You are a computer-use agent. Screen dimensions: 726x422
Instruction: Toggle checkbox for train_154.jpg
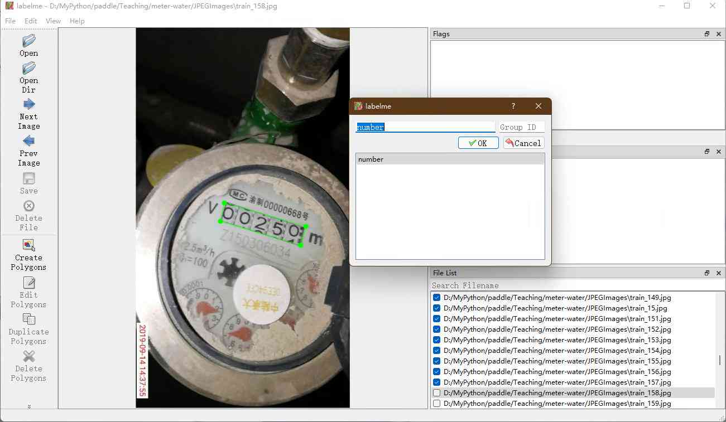click(x=437, y=351)
